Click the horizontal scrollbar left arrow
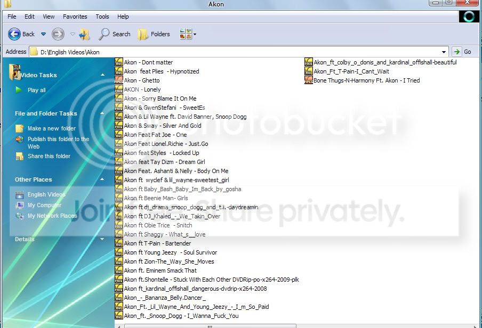Image resolution: width=482 pixels, height=328 pixels. [118, 326]
